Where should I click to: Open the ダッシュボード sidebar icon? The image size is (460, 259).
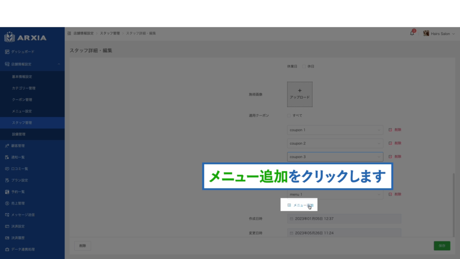[7, 52]
